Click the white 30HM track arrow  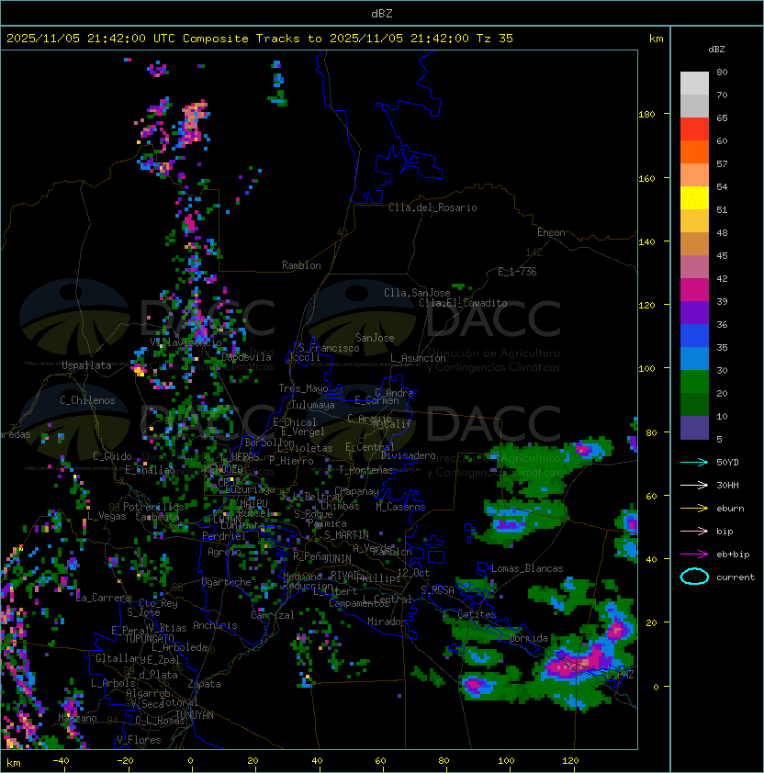(x=694, y=486)
